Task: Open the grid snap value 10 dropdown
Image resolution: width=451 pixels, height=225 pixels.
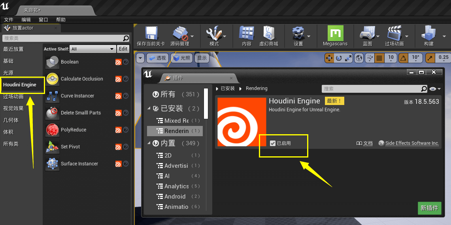Action: [x=391, y=58]
